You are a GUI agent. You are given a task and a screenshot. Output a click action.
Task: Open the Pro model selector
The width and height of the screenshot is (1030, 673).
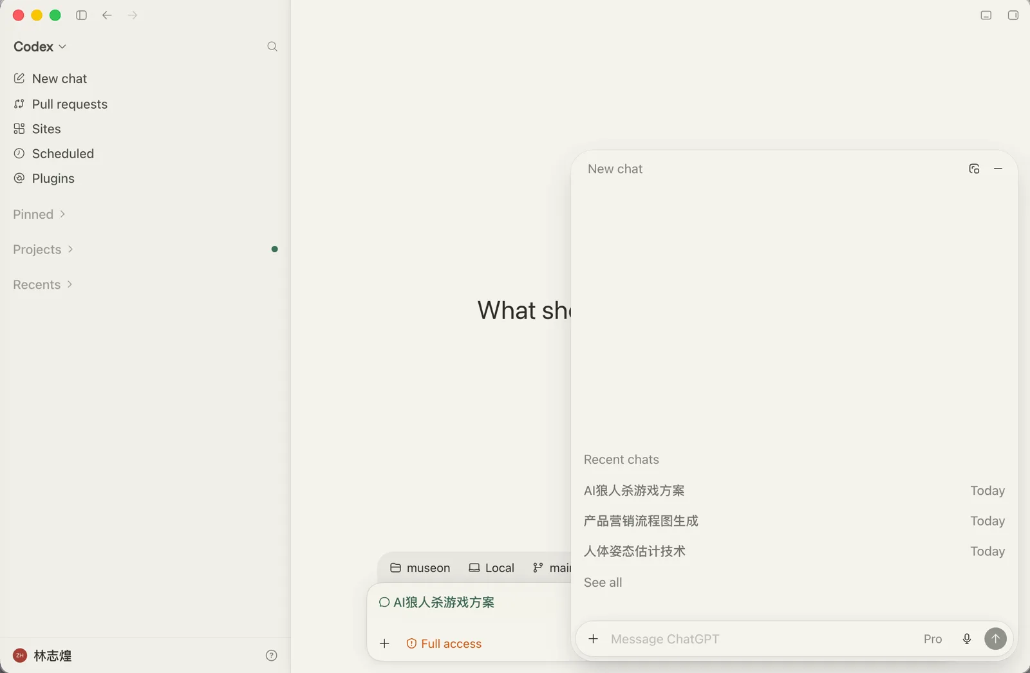point(933,639)
